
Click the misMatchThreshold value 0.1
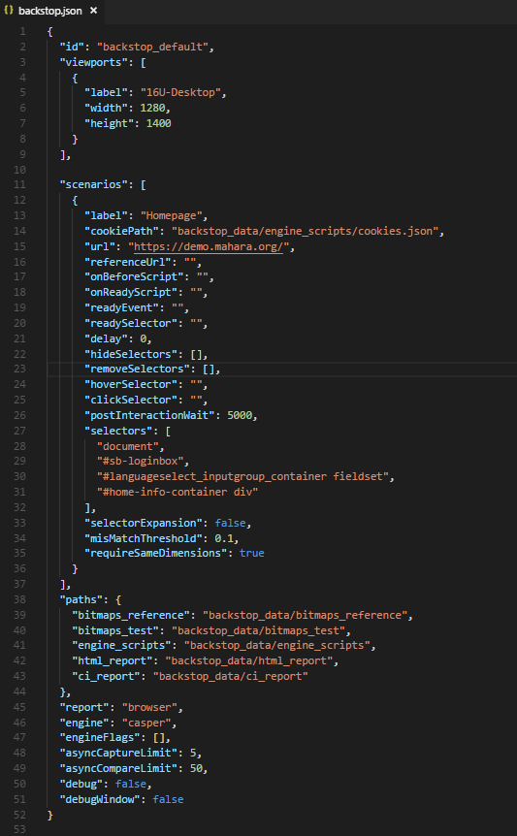(x=224, y=538)
